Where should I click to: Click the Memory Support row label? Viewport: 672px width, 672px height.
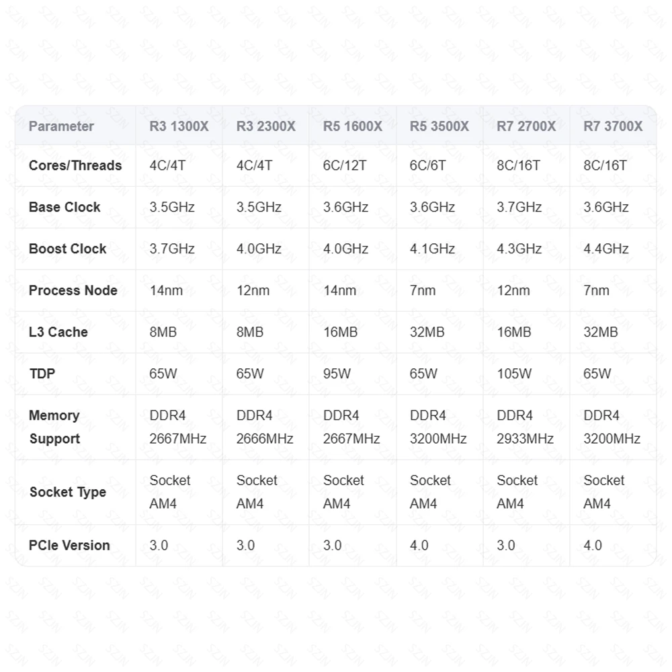coord(54,427)
